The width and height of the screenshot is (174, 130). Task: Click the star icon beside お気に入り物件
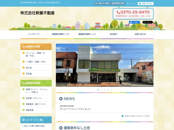point(96,3)
